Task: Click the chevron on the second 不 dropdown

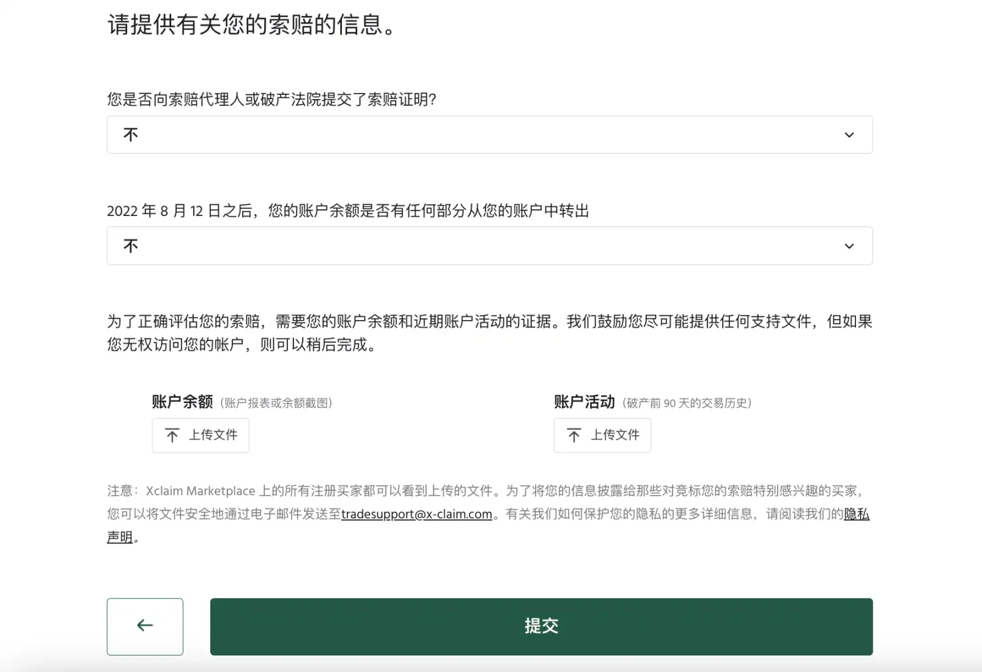Action: click(849, 246)
